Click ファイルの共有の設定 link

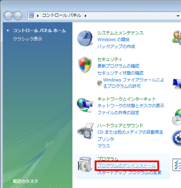tap(118, 113)
